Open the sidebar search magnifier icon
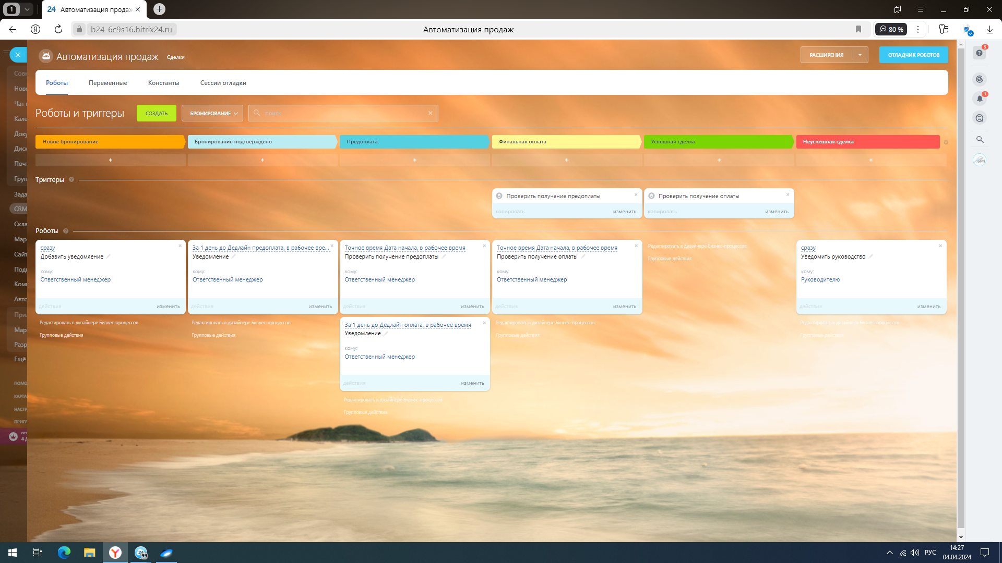 (980, 140)
